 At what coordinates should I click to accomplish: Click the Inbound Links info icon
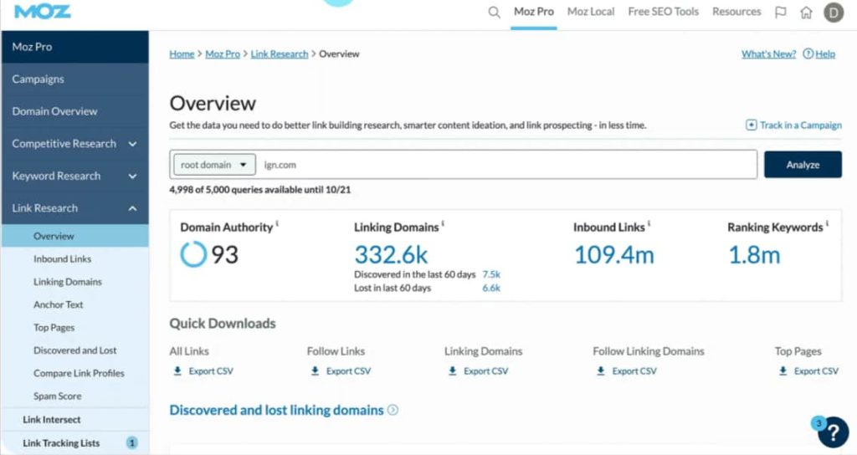(649, 223)
